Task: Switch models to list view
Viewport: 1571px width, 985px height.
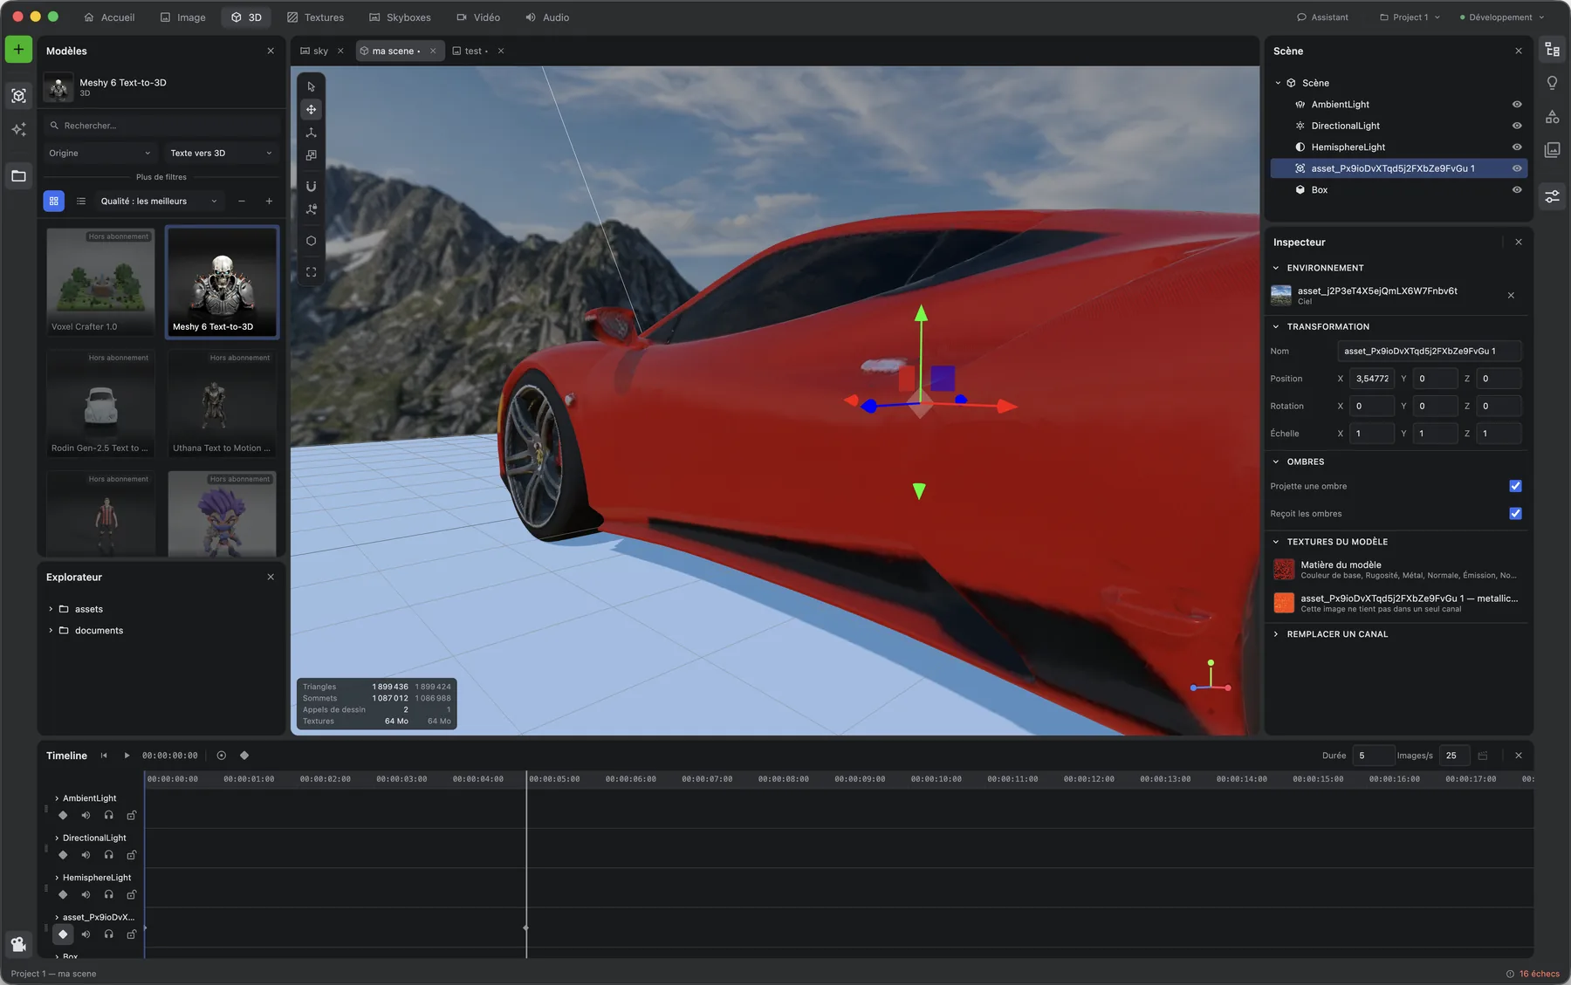Action: point(81,202)
